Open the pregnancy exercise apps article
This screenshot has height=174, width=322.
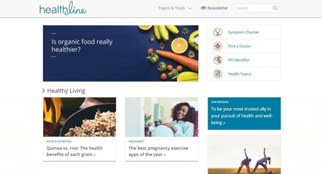(x=162, y=129)
